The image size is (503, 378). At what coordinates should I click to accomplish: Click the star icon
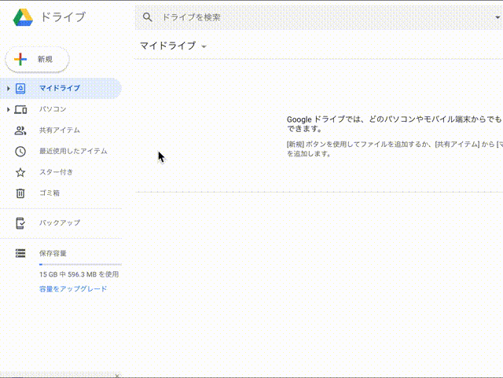point(20,172)
